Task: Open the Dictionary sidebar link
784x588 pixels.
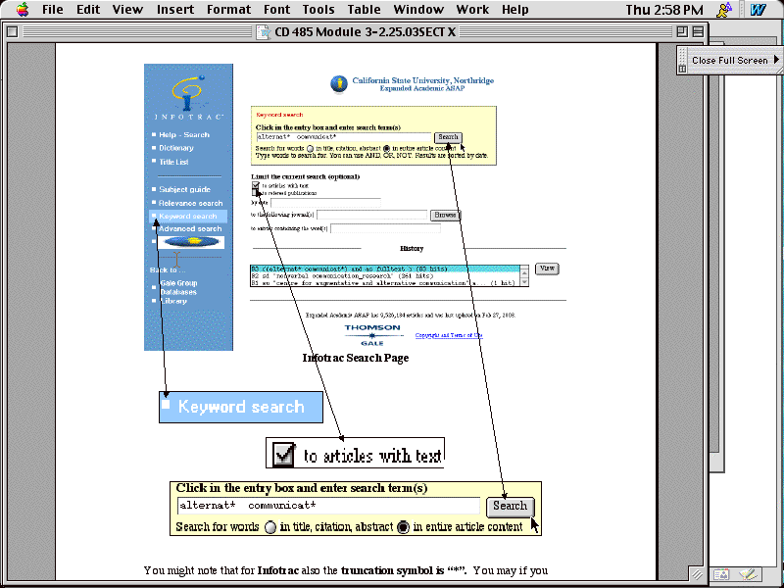Action: (176, 148)
